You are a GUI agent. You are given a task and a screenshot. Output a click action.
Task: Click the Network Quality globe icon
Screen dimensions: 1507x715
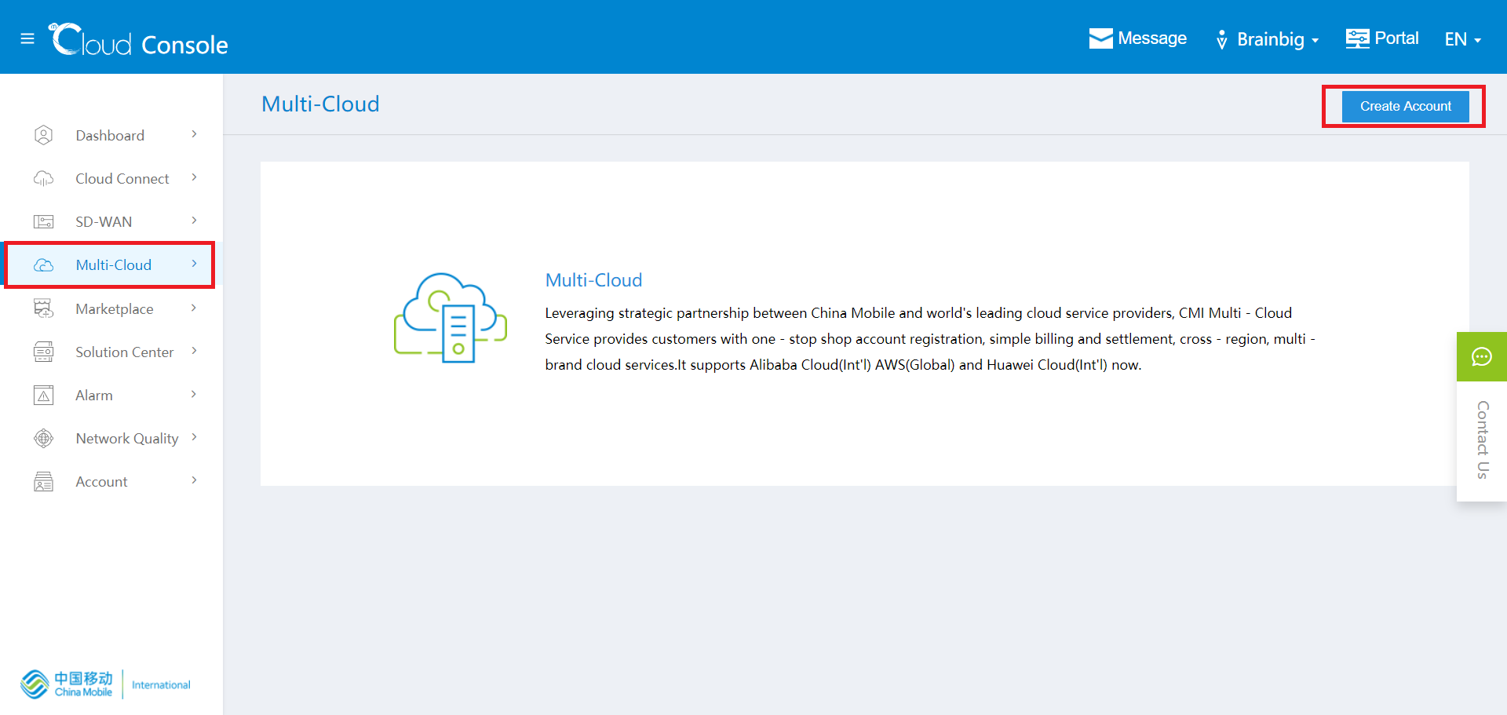44,438
